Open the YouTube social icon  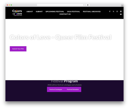pos(121,14)
